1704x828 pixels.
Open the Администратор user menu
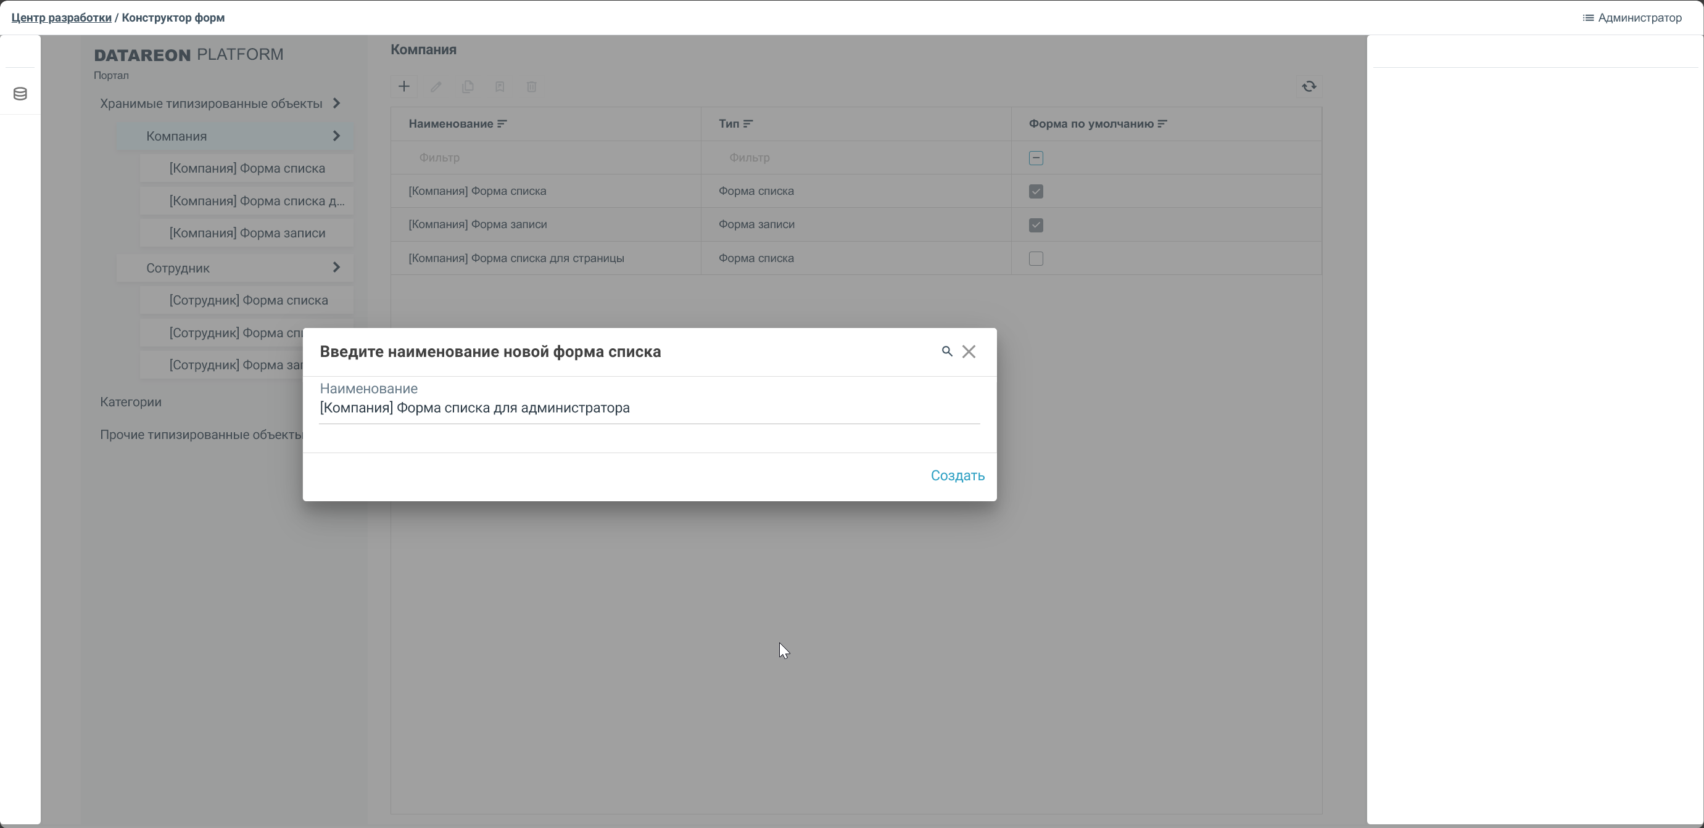pyautogui.click(x=1631, y=18)
